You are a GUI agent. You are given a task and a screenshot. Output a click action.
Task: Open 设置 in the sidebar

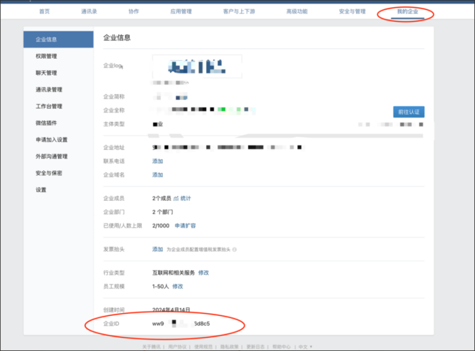41,190
